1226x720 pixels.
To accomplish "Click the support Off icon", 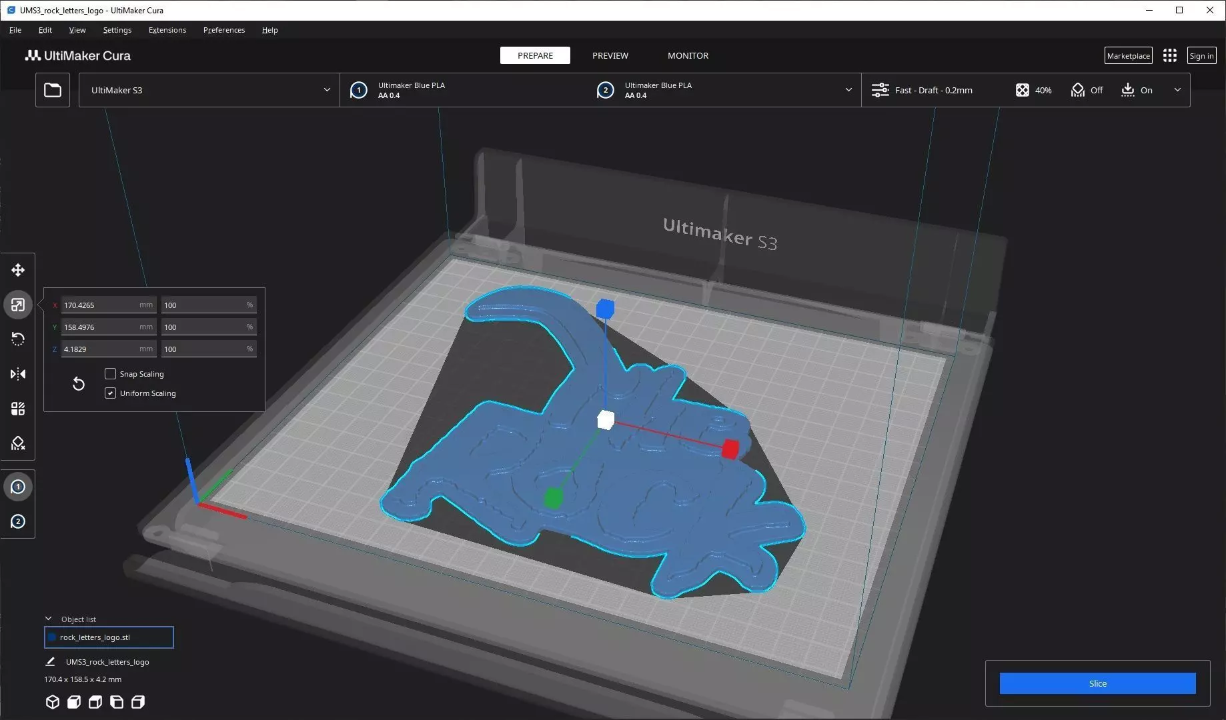I will [1078, 90].
